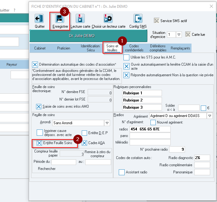Click the N° dernière FSE field
Viewport: 217px width, 202px height.
pos(100,92)
